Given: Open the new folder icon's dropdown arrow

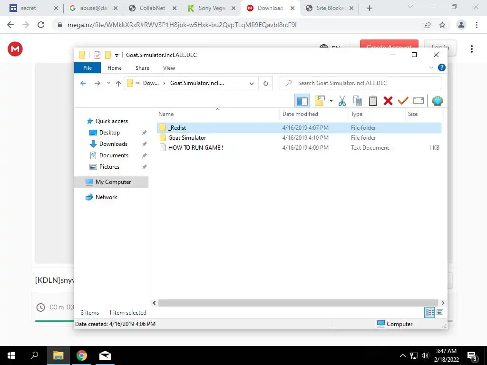Looking at the screenshot, I should [x=331, y=101].
